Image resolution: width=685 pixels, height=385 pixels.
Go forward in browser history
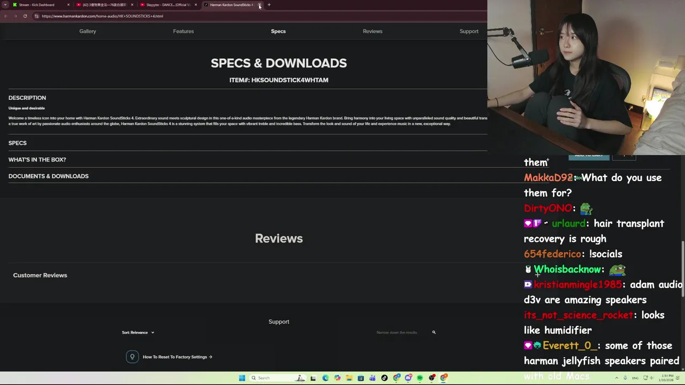click(x=15, y=16)
